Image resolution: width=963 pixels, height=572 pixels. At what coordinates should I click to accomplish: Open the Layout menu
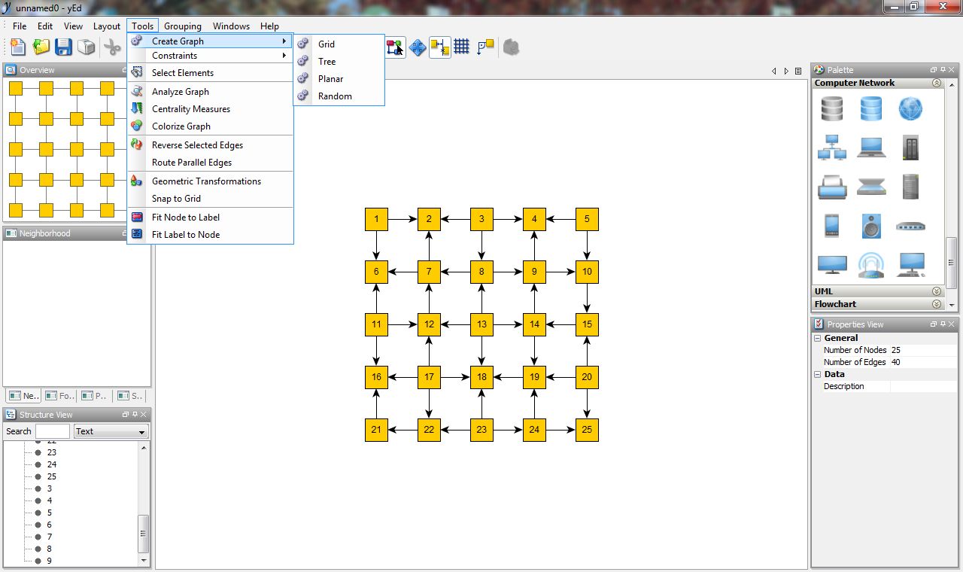[107, 26]
